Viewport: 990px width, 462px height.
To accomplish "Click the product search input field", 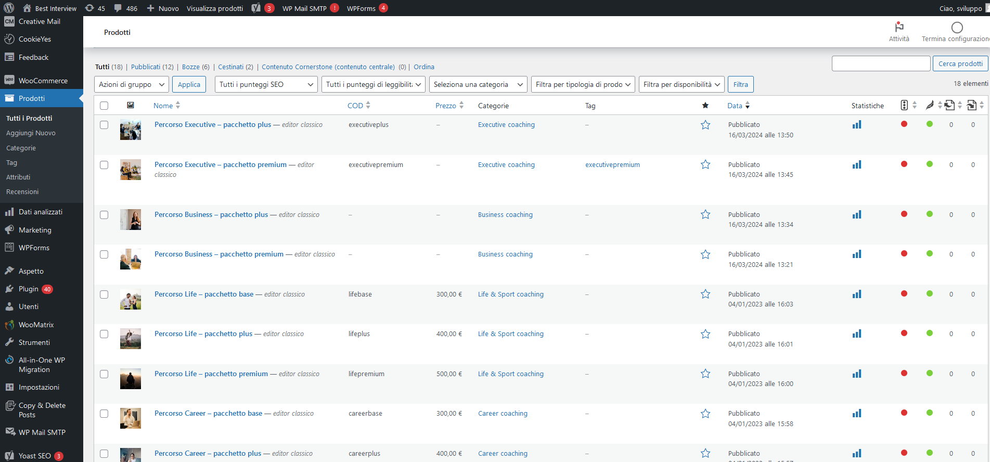I will (880, 63).
